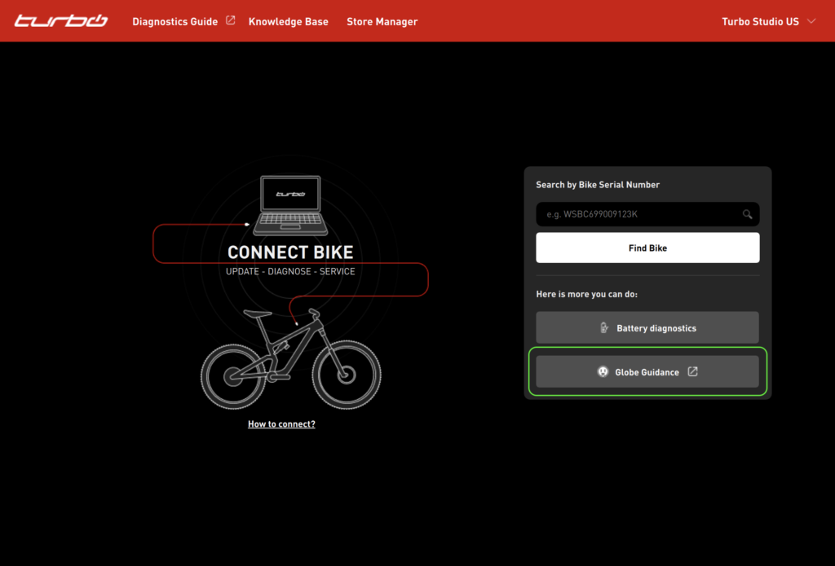Click the external link icon in Globe Guidance
The width and height of the screenshot is (835, 566).
pyautogui.click(x=692, y=372)
